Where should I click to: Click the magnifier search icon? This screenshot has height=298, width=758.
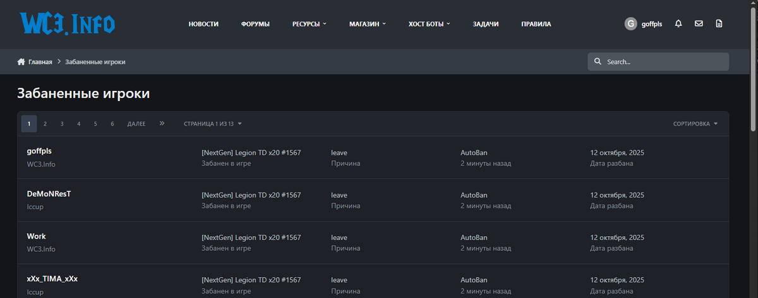coord(598,62)
